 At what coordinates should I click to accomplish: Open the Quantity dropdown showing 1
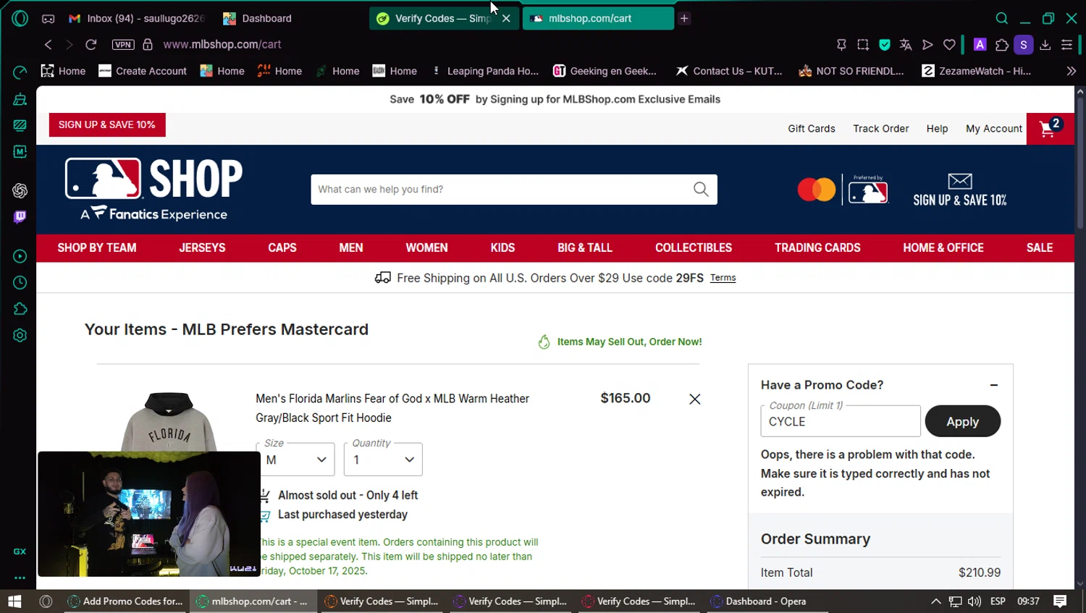point(383,460)
